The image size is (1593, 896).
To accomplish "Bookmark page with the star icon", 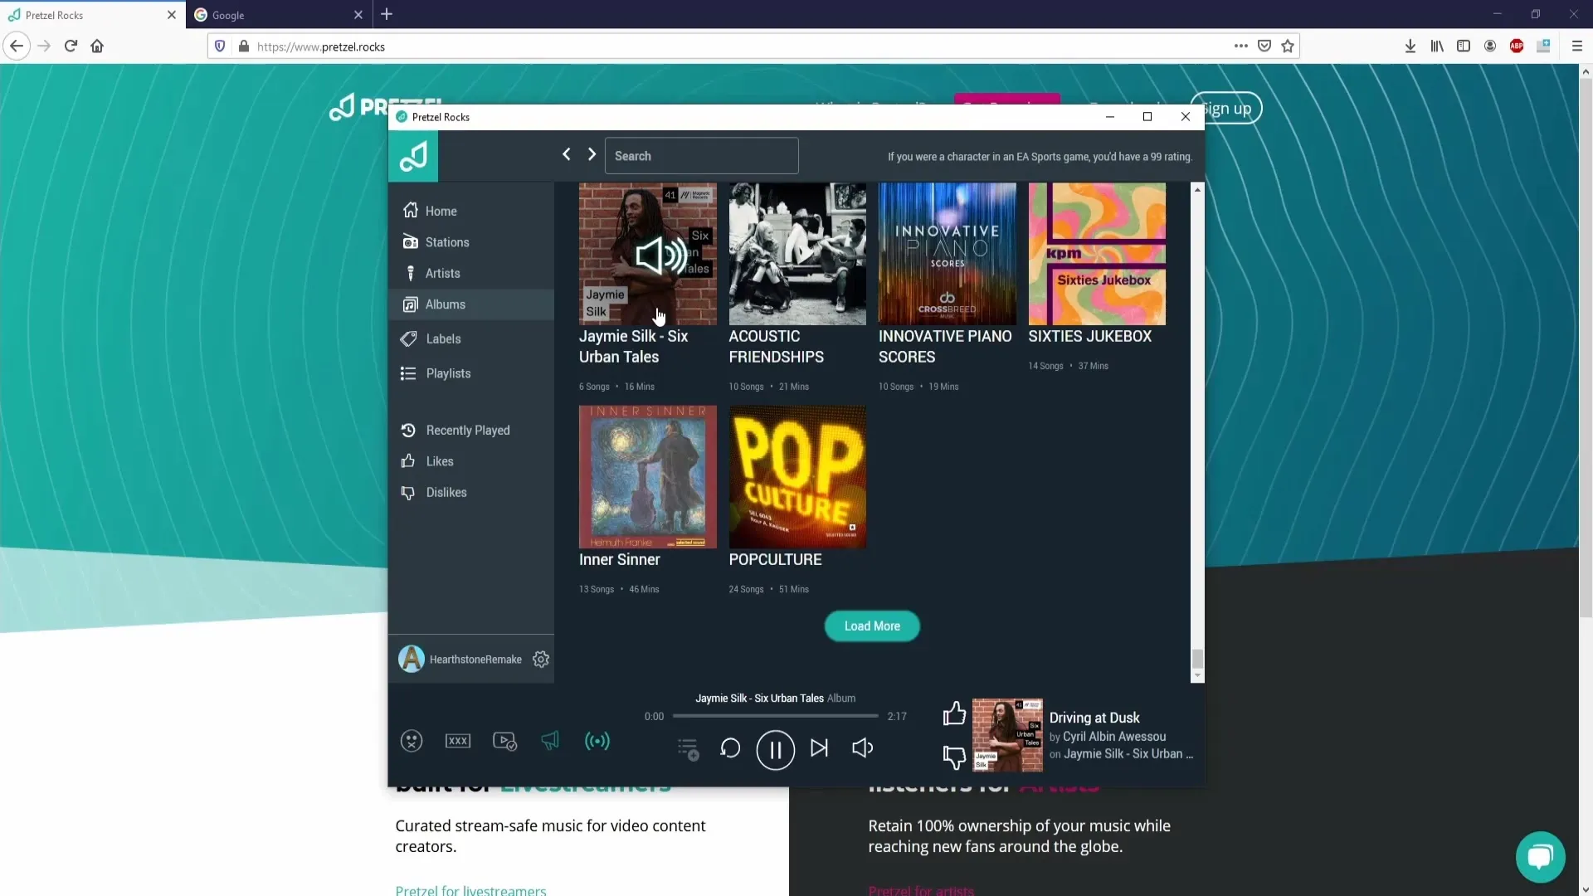I will click(x=1288, y=46).
